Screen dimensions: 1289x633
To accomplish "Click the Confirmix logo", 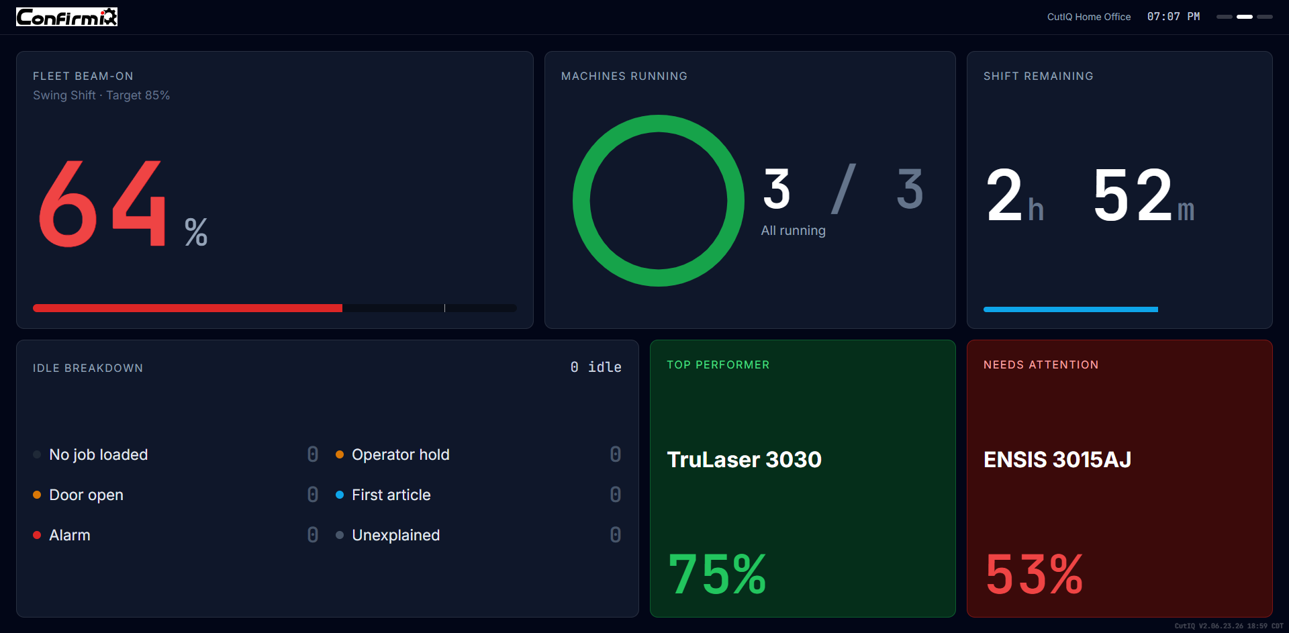I will 66,17.
